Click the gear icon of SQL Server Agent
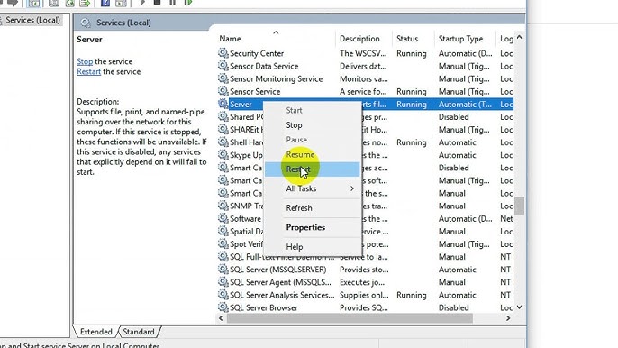This screenshot has height=348, width=618. tap(223, 282)
